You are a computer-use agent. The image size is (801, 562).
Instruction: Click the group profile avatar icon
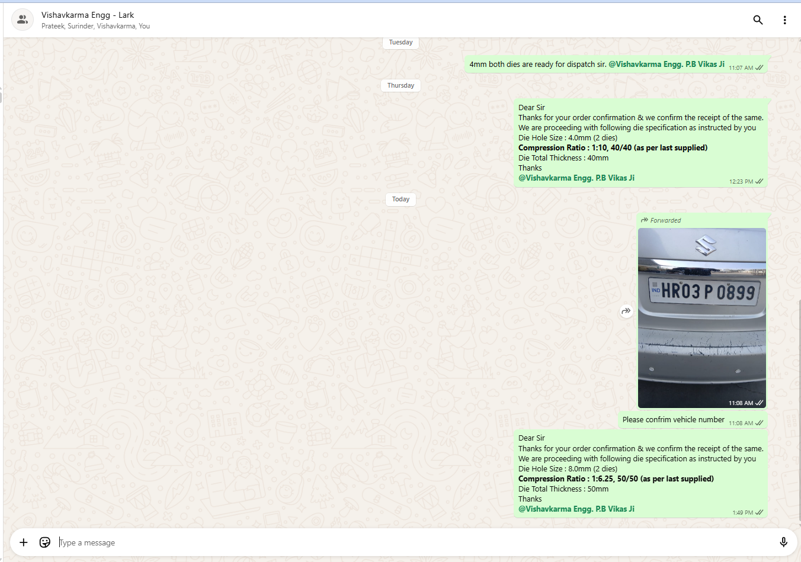coord(23,20)
